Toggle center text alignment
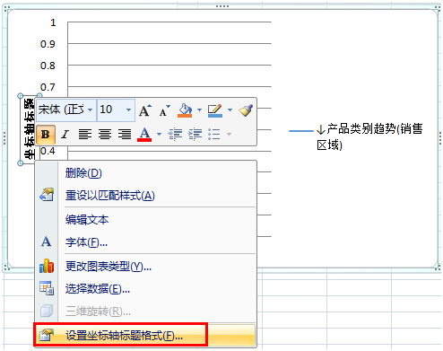 coord(105,135)
